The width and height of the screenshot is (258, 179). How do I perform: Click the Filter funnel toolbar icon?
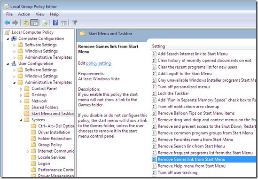click(75, 23)
